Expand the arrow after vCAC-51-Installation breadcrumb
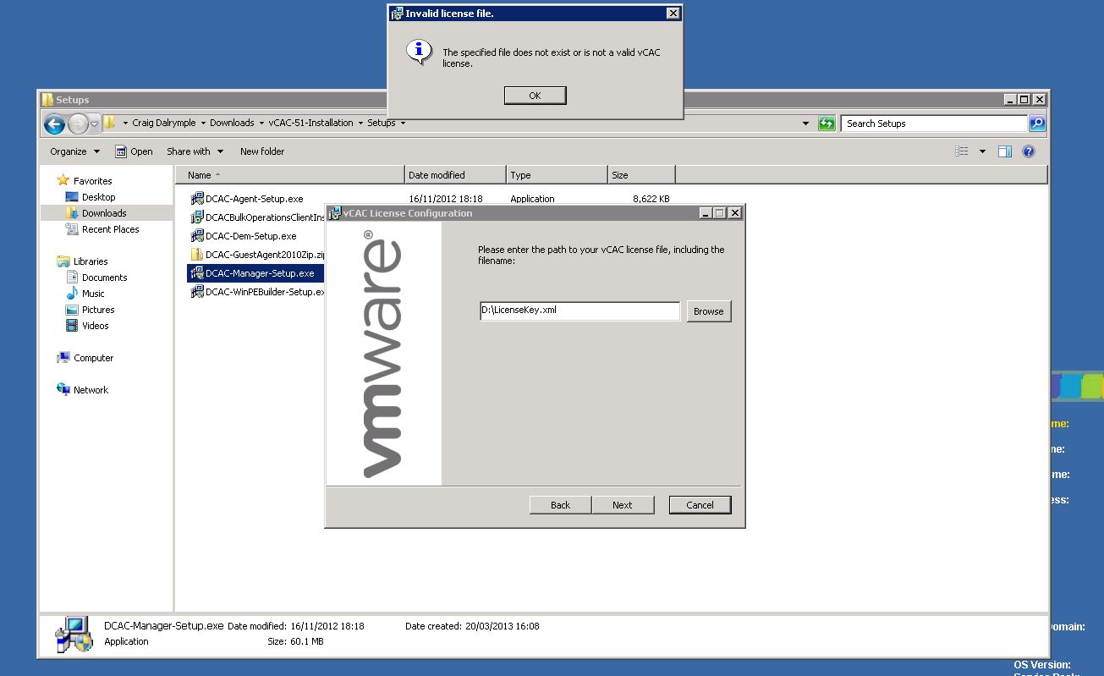This screenshot has height=676, width=1104. 360,123
